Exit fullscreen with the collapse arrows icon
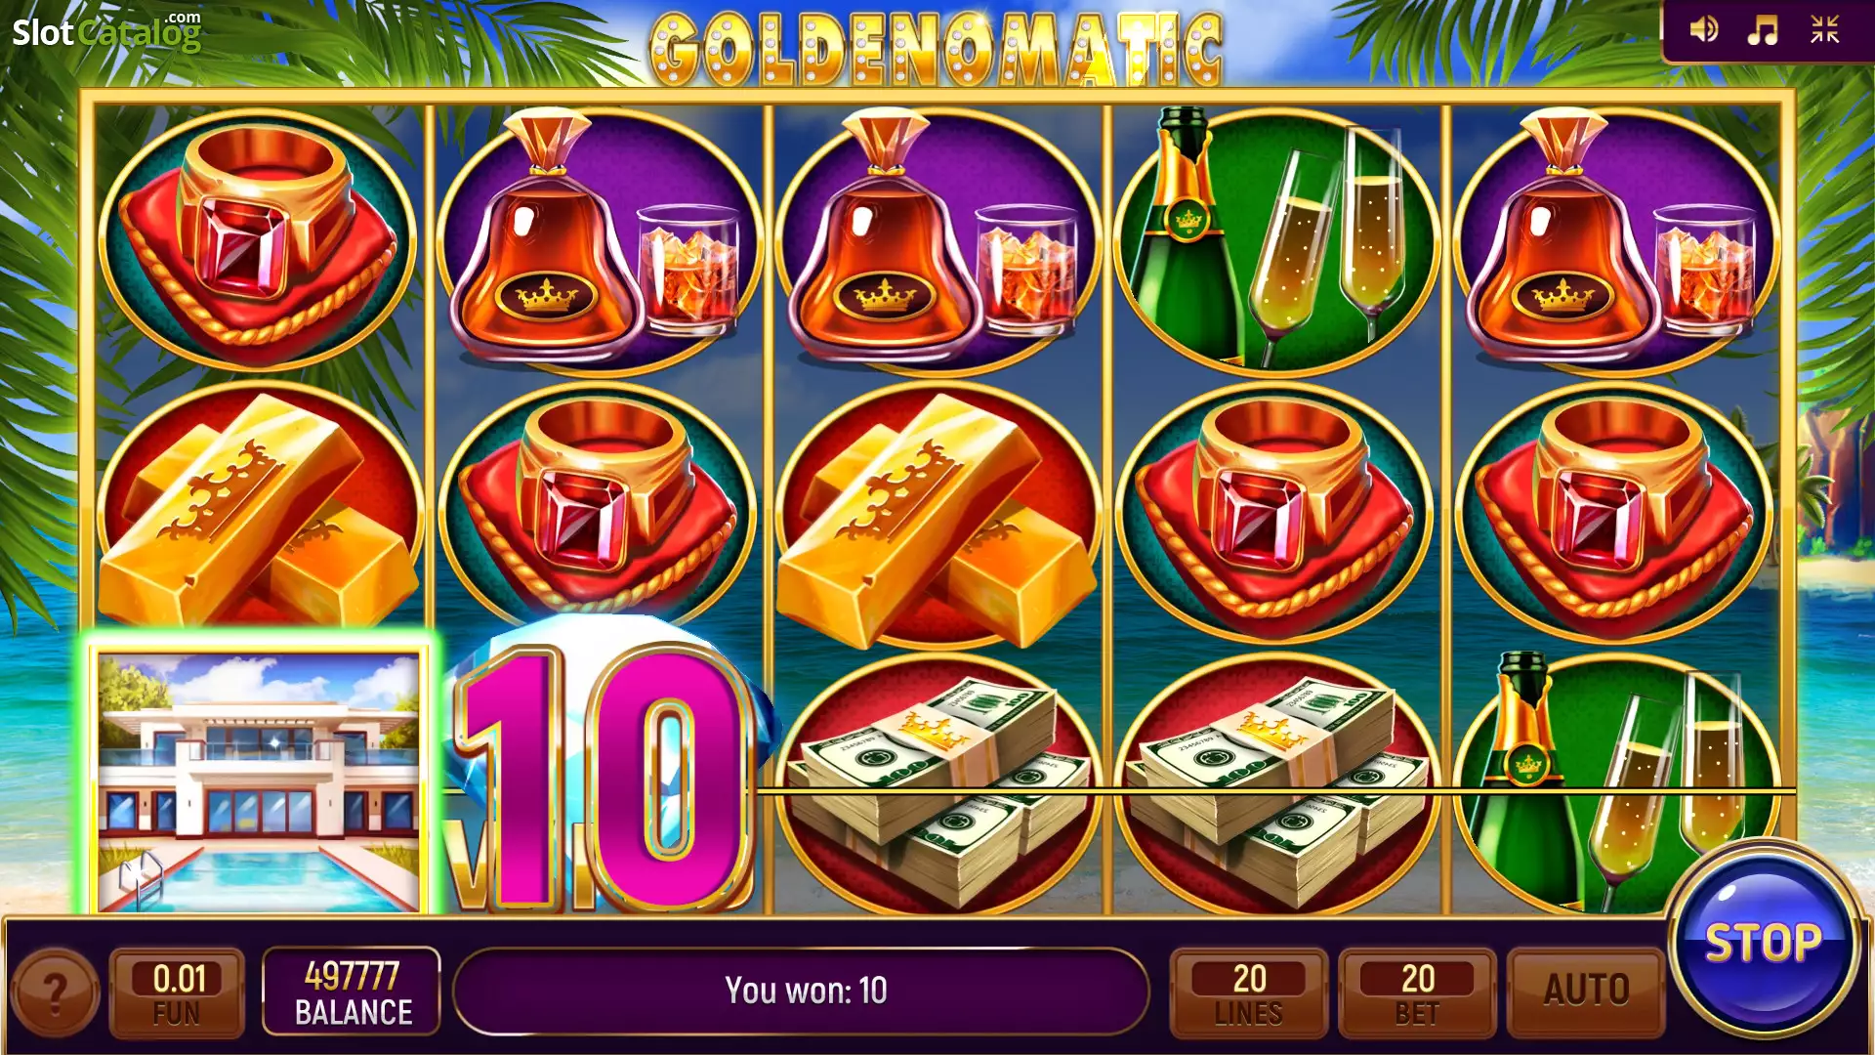Image resolution: width=1875 pixels, height=1055 pixels. tap(1824, 29)
